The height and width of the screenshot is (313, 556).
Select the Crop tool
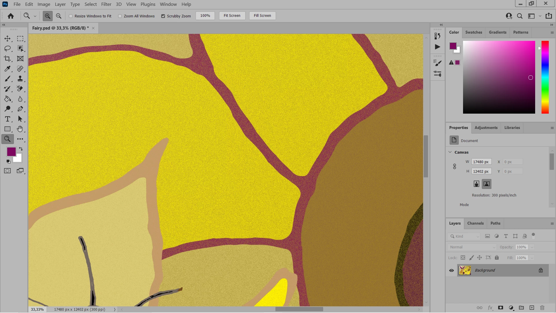click(x=8, y=59)
